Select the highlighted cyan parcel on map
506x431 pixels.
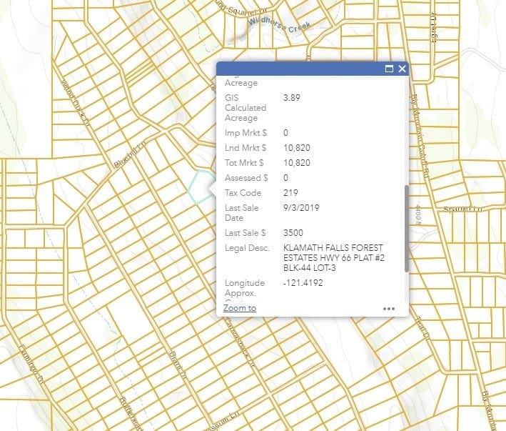tap(200, 186)
